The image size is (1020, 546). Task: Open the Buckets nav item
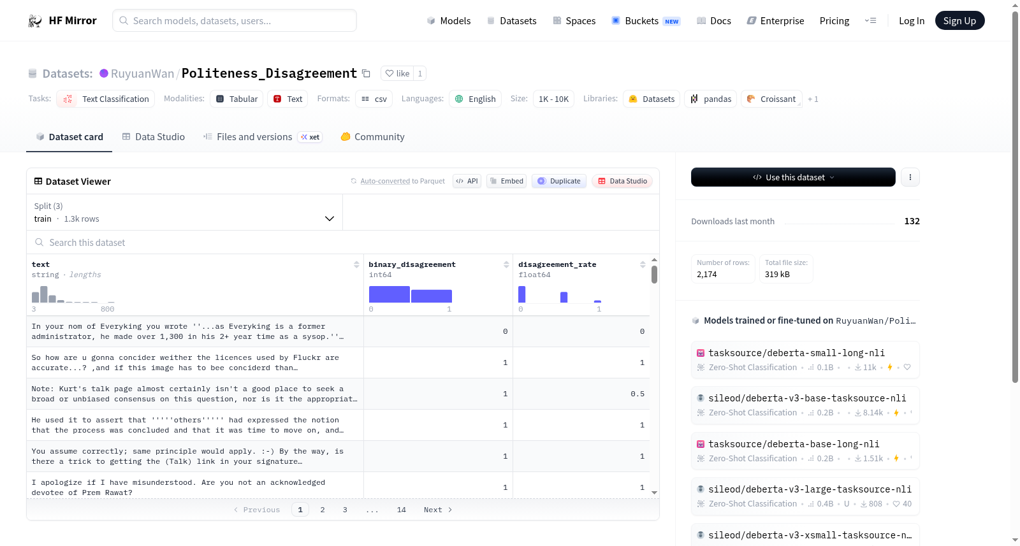point(646,21)
